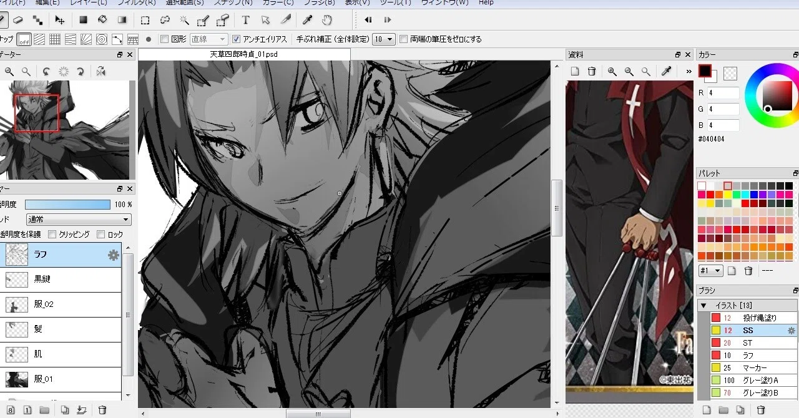Enable parallel line snap
This screenshot has width=799, height=418.
click(40, 39)
